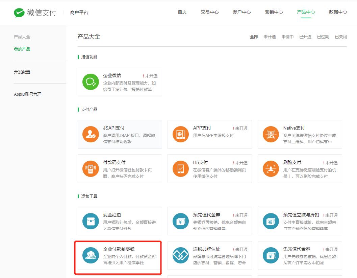Click the APP支付 orange phone icon
357x278 pixels.
click(x=181, y=134)
